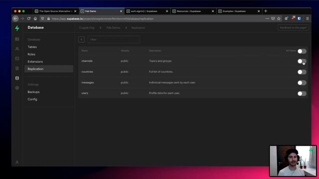Open Tables in the Database menu
319x179 pixels.
tap(32, 47)
